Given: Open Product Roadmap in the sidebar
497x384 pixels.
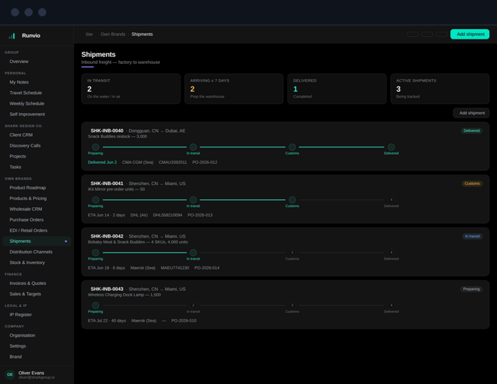Looking at the screenshot, I should point(28,188).
